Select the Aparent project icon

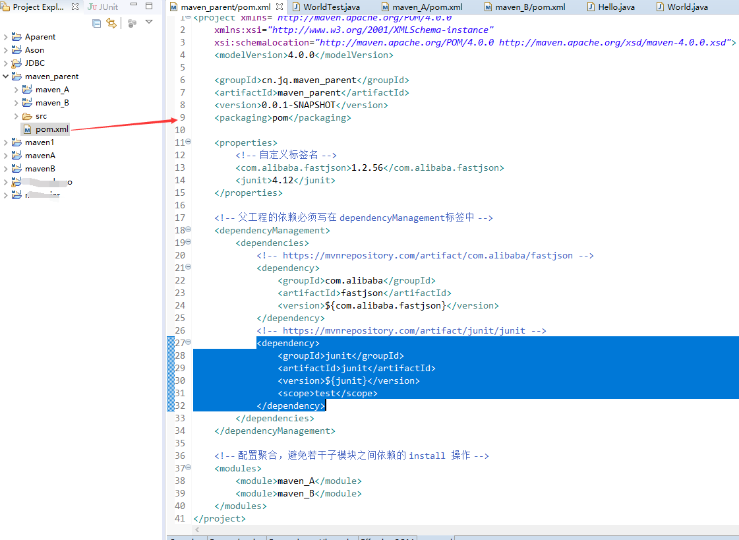click(x=16, y=36)
